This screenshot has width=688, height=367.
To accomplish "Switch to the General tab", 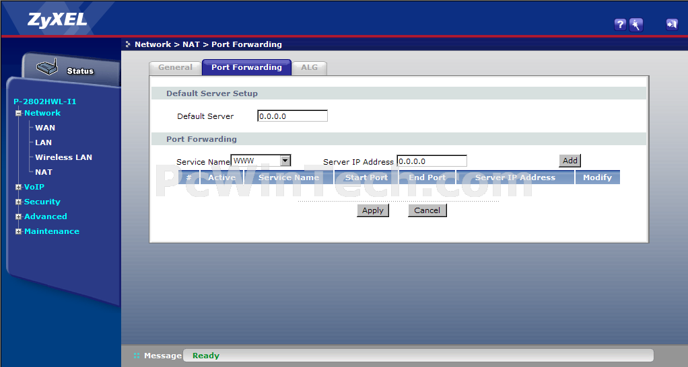I will (175, 67).
